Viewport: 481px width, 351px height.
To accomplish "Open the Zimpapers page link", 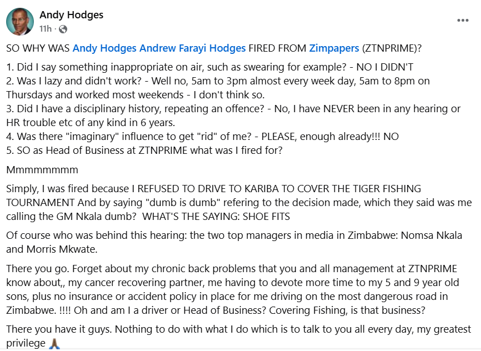I will 332,48.
